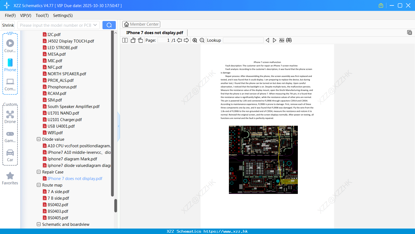Select the Drone category icon
415x234 pixels.
click(x=10, y=117)
